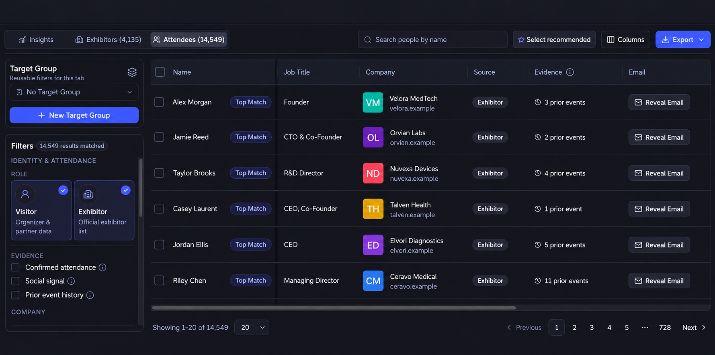Open the rows-per-page dropdown showing 20
715x355 pixels.
pos(252,327)
